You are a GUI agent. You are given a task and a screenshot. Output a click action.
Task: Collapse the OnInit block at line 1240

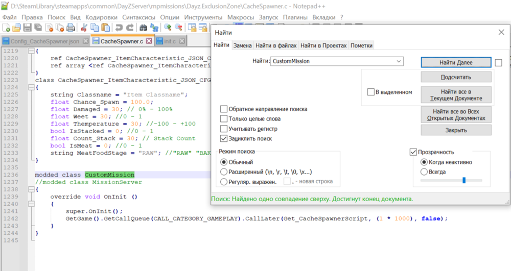click(x=31, y=204)
